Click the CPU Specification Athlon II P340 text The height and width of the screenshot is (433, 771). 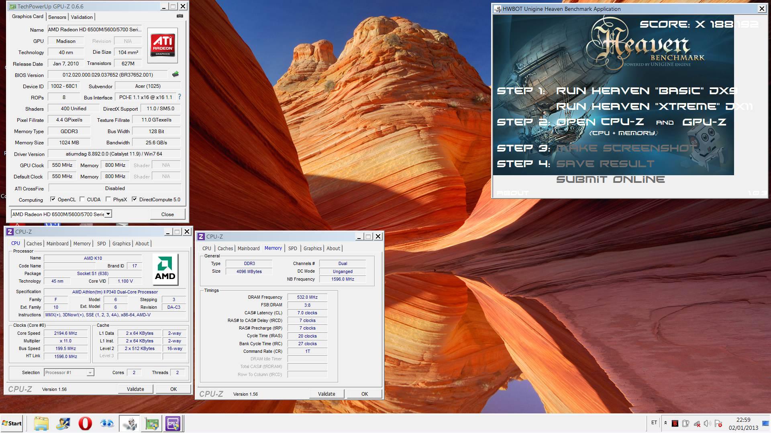coord(115,292)
